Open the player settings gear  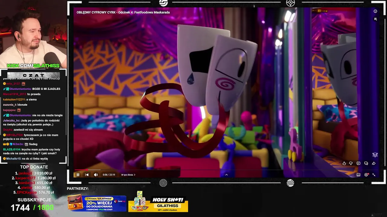tap(366, 175)
